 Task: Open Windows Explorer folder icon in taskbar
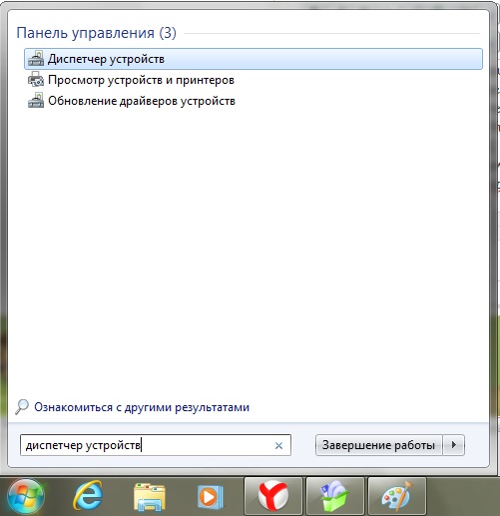[x=150, y=497]
